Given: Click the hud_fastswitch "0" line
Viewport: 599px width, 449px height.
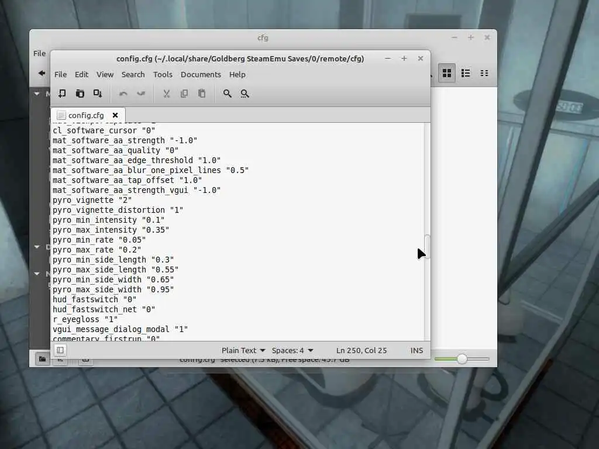Looking at the screenshot, I should point(94,299).
